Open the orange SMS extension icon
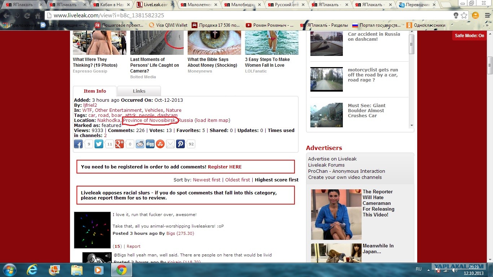The image size is (493, 277). coord(475,16)
